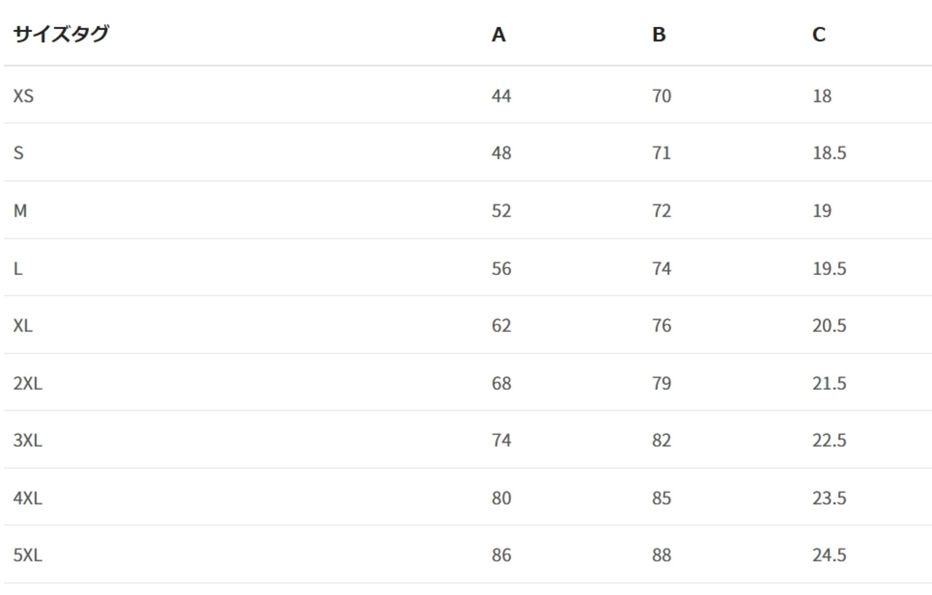Select the 5XL size row label
The image size is (932, 595).
coord(28,556)
